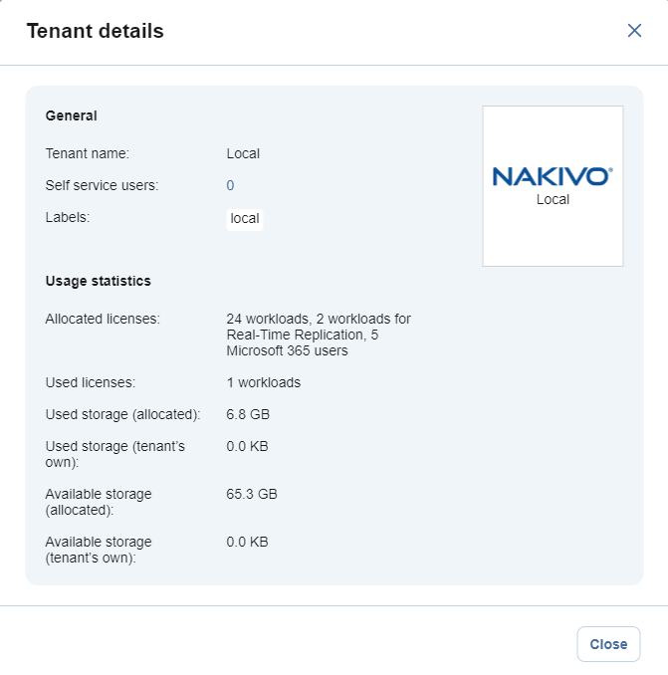Click the 65.3 GB available storage value

[252, 494]
